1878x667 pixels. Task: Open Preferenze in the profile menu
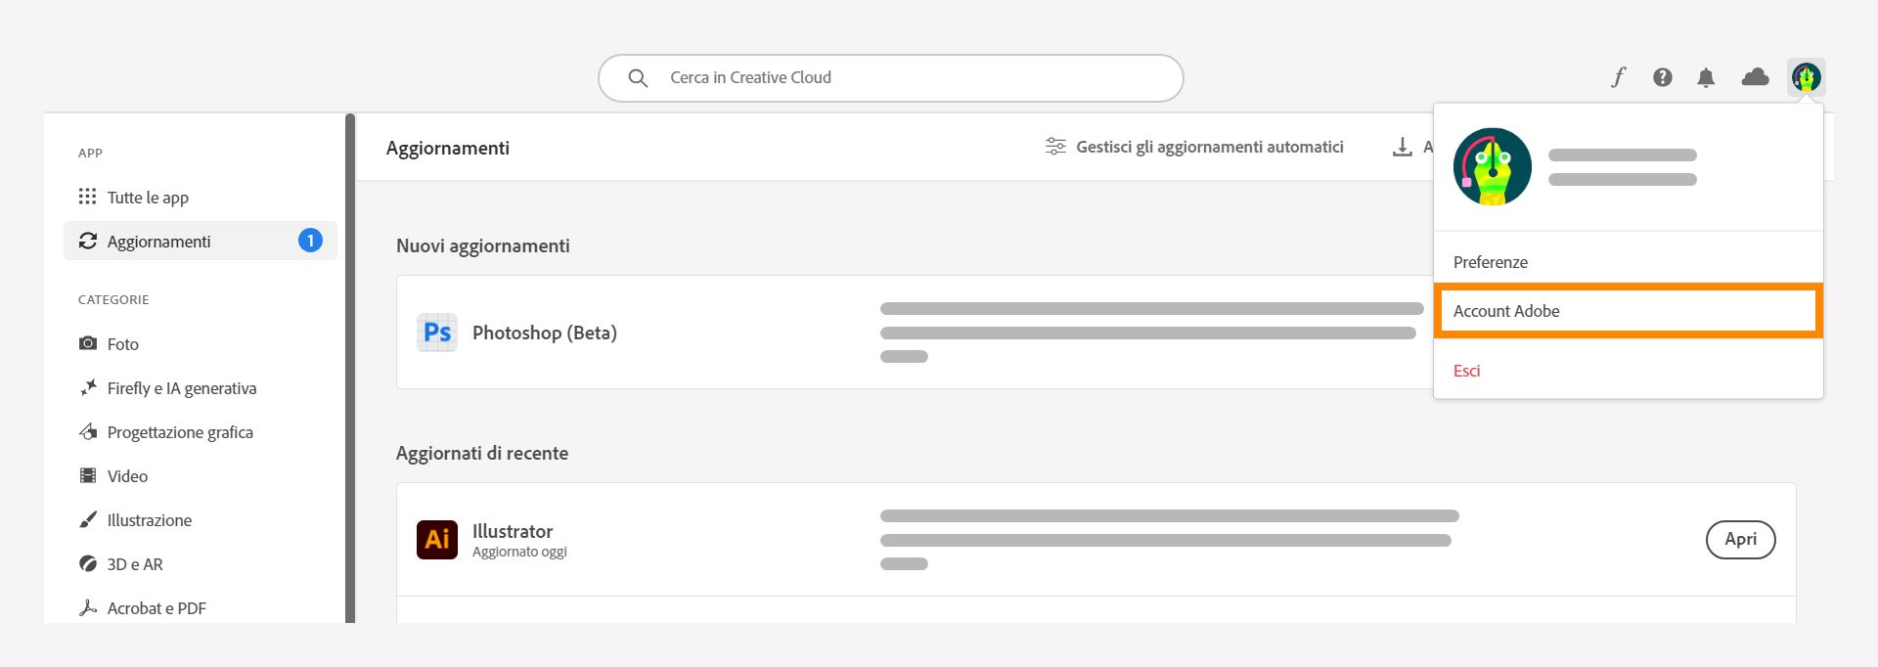click(1490, 261)
